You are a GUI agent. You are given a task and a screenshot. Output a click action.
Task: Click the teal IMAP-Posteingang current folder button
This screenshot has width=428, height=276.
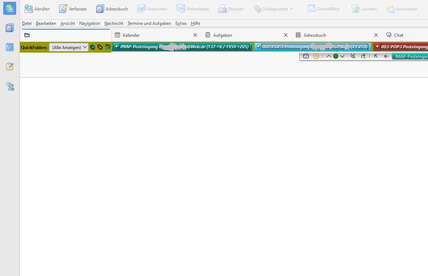tap(410, 57)
